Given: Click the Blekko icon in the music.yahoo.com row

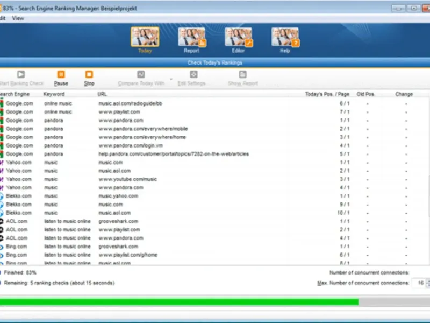Looking at the screenshot, I should tap(2, 196).
